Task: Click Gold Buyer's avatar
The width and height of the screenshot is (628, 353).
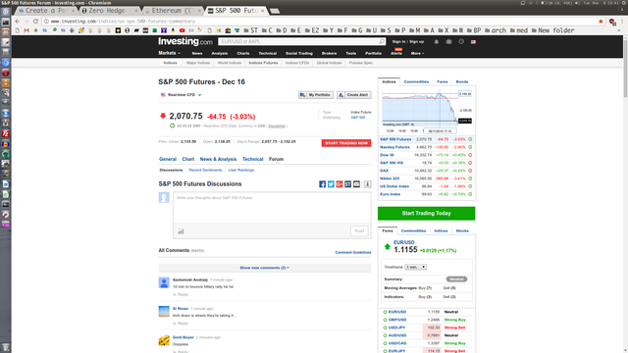Action: 164,340
